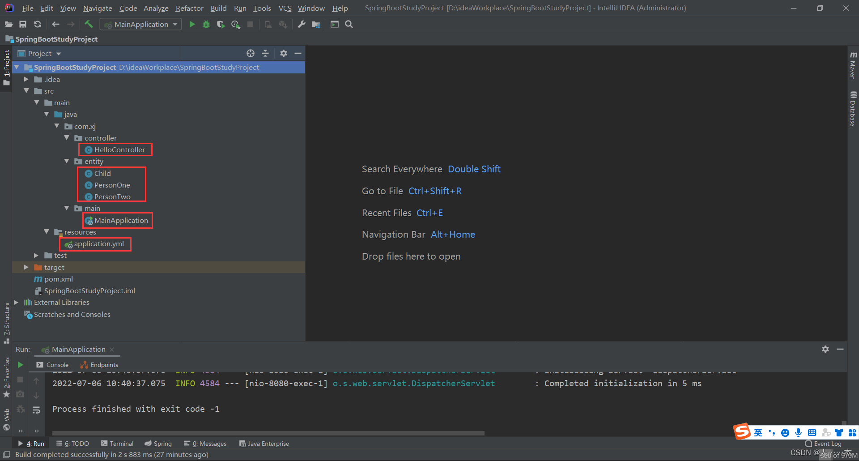Screen dimensions: 859x461
Task: Click Save All icon in toolbar
Action: click(23, 25)
